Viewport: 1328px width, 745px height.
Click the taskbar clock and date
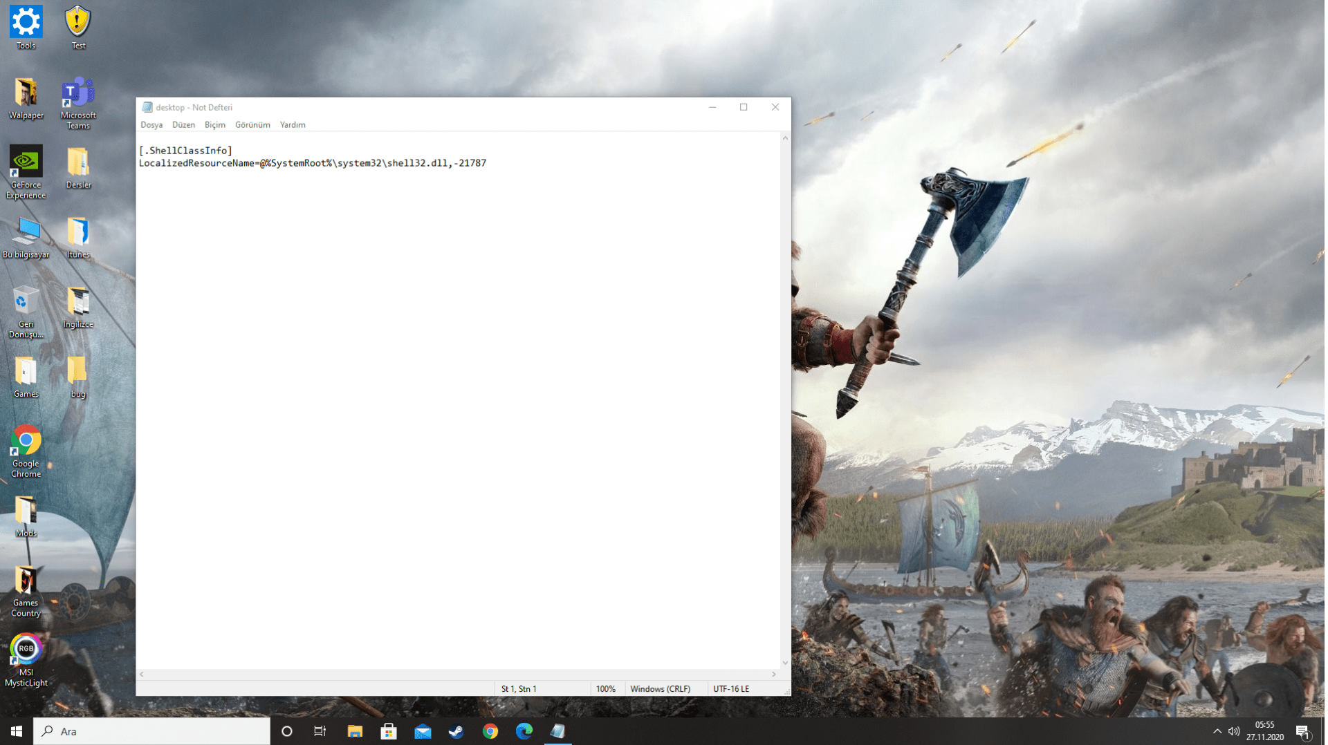(x=1265, y=731)
